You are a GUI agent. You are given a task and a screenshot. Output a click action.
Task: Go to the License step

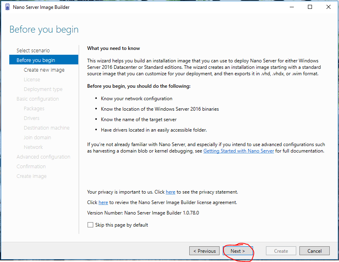[32, 80]
